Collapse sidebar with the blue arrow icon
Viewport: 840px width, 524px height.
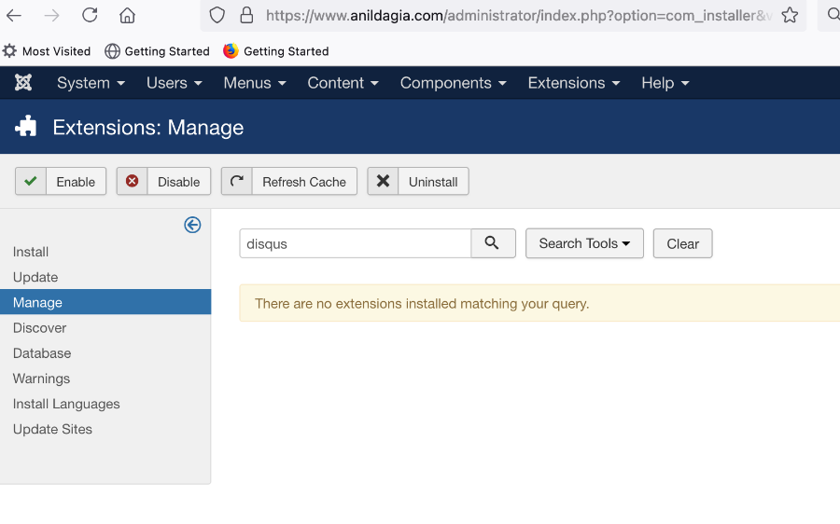click(192, 225)
